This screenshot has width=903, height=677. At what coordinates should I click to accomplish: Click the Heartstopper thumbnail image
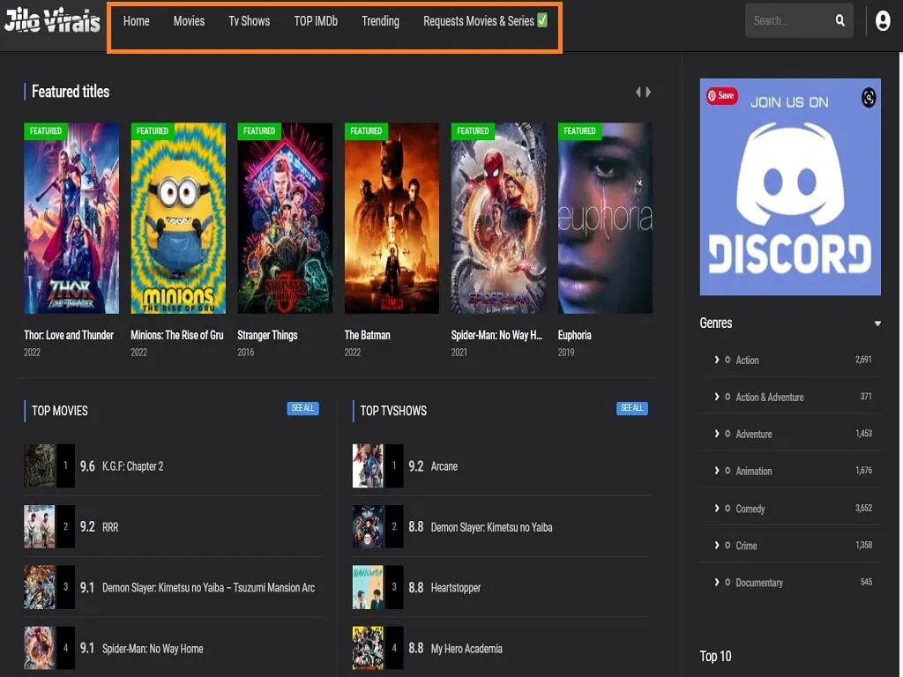click(368, 587)
